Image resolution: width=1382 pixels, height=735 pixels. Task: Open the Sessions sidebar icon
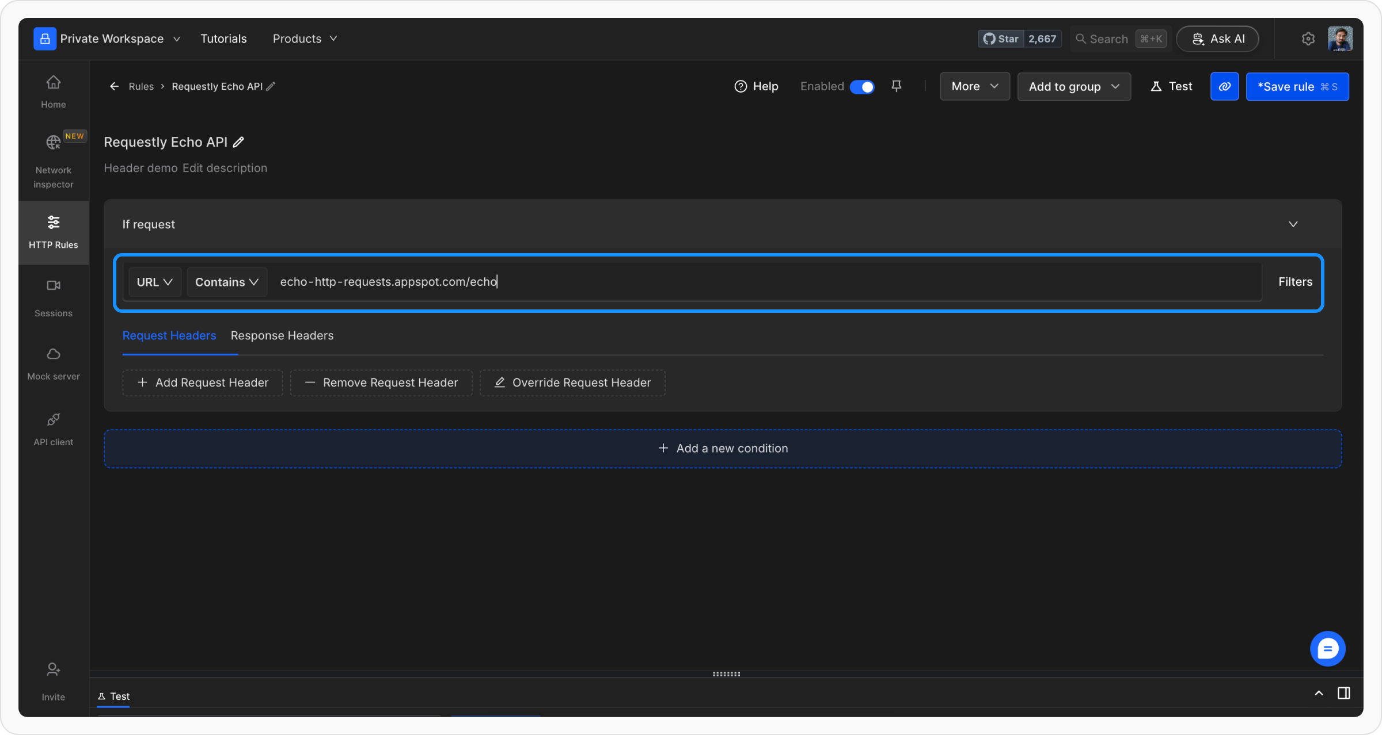[x=53, y=285]
